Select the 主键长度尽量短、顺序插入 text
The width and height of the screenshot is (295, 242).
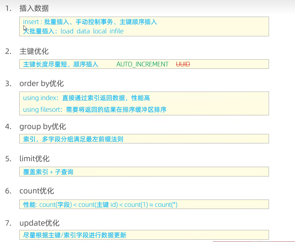click(61, 64)
